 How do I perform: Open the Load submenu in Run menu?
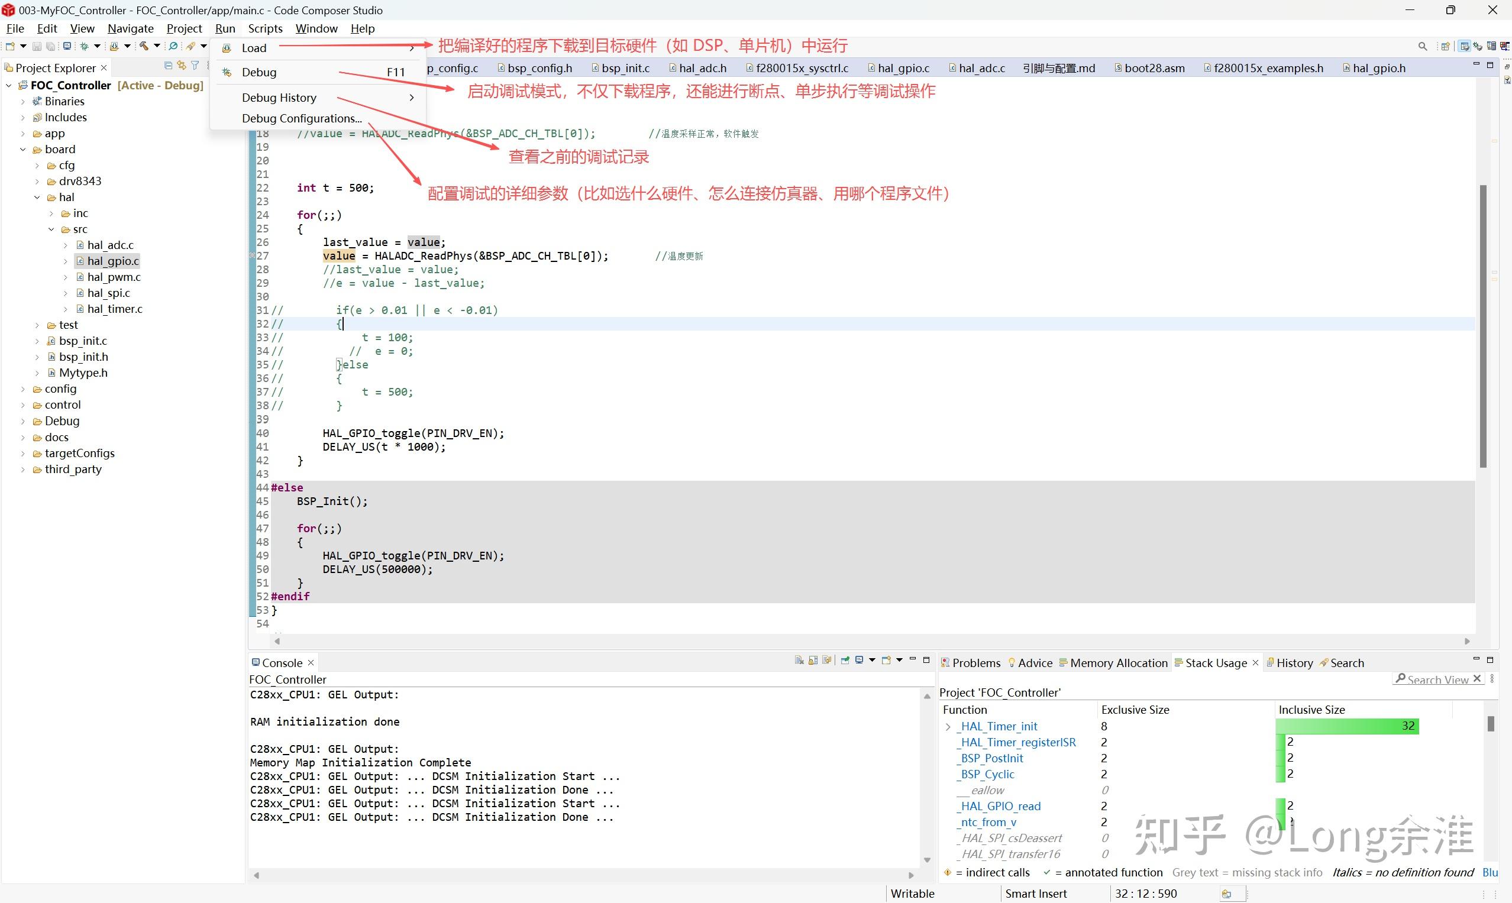coord(318,48)
